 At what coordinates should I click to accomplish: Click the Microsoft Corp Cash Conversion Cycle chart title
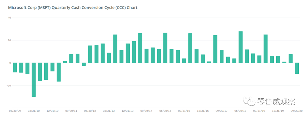coord(73,8)
